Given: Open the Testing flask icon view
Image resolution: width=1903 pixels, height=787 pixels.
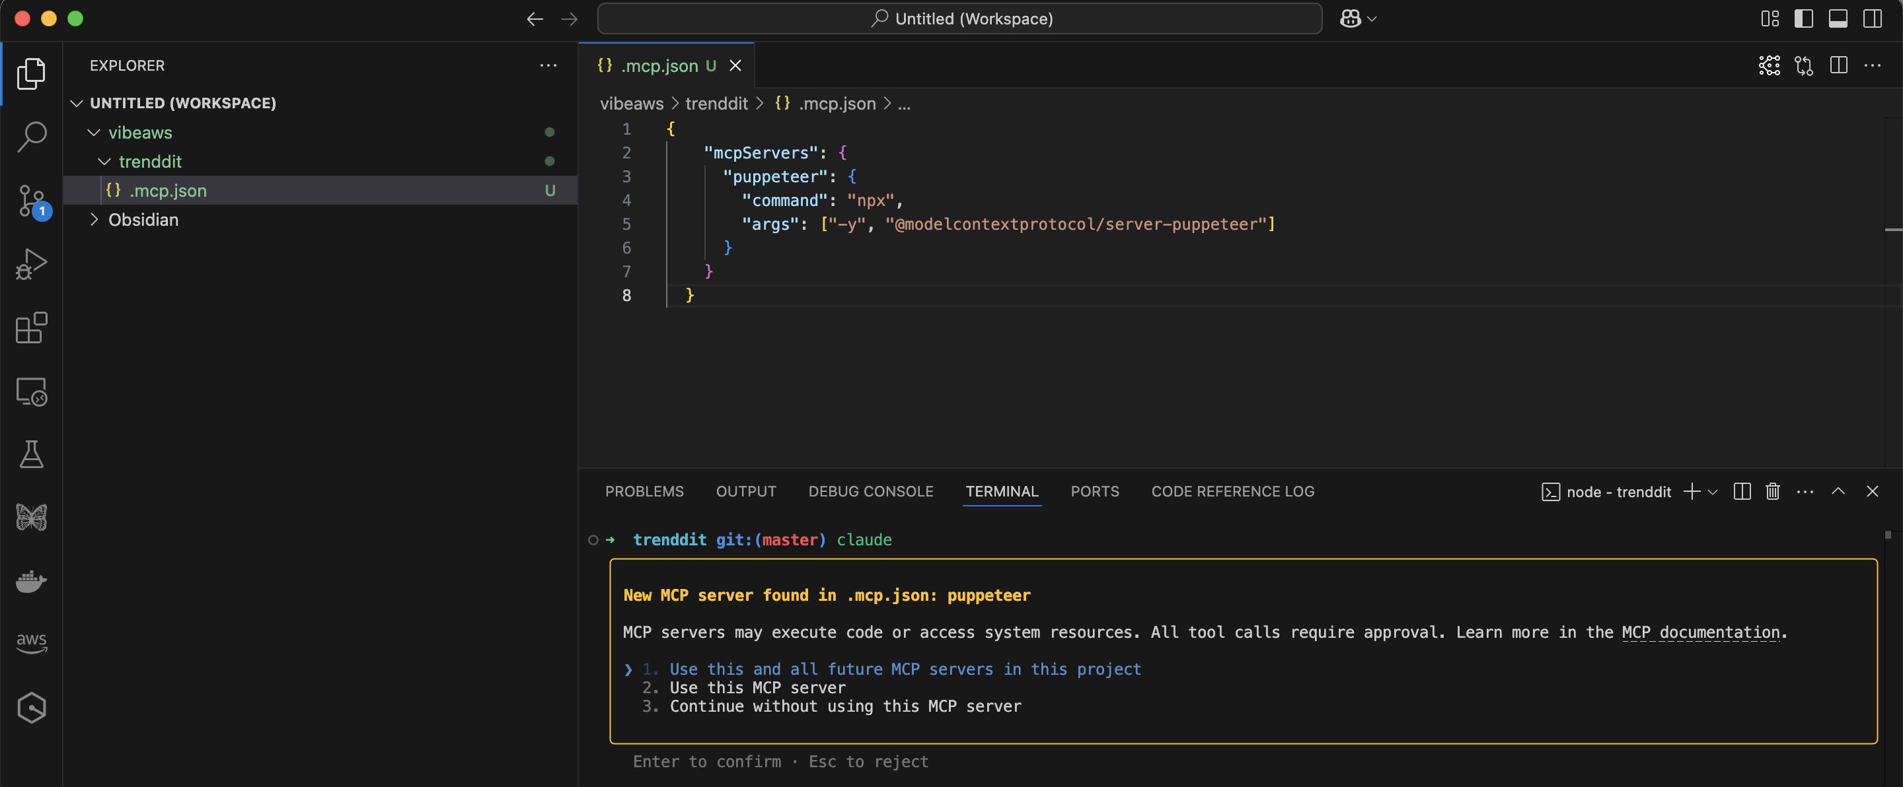Looking at the screenshot, I should click(x=31, y=454).
